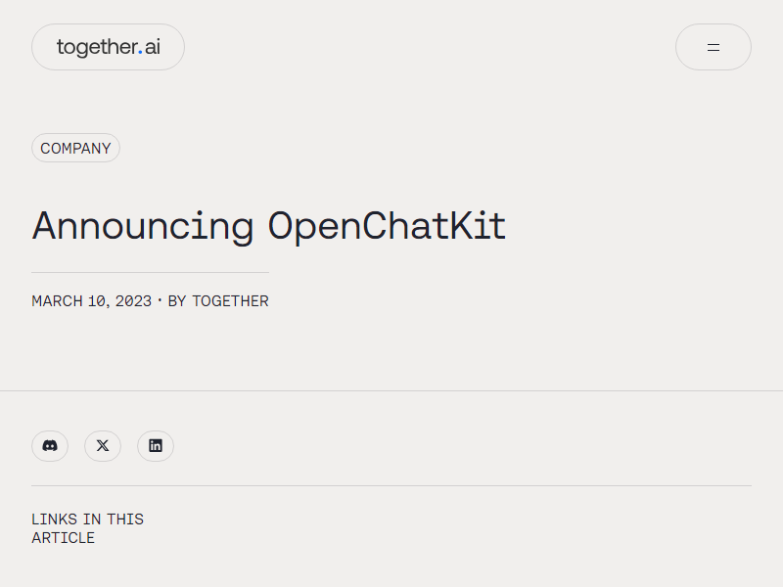Click the blue dot in the logo
783x587 pixels.
tap(140, 52)
